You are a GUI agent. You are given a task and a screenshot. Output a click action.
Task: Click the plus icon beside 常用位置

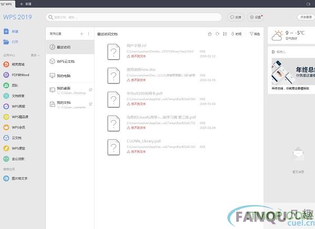[81, 34]
